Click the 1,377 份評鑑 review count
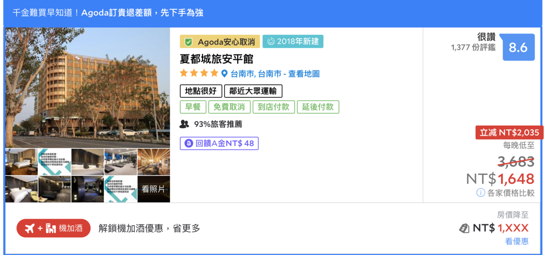The image size is (545, 255). tap(473, 47)
